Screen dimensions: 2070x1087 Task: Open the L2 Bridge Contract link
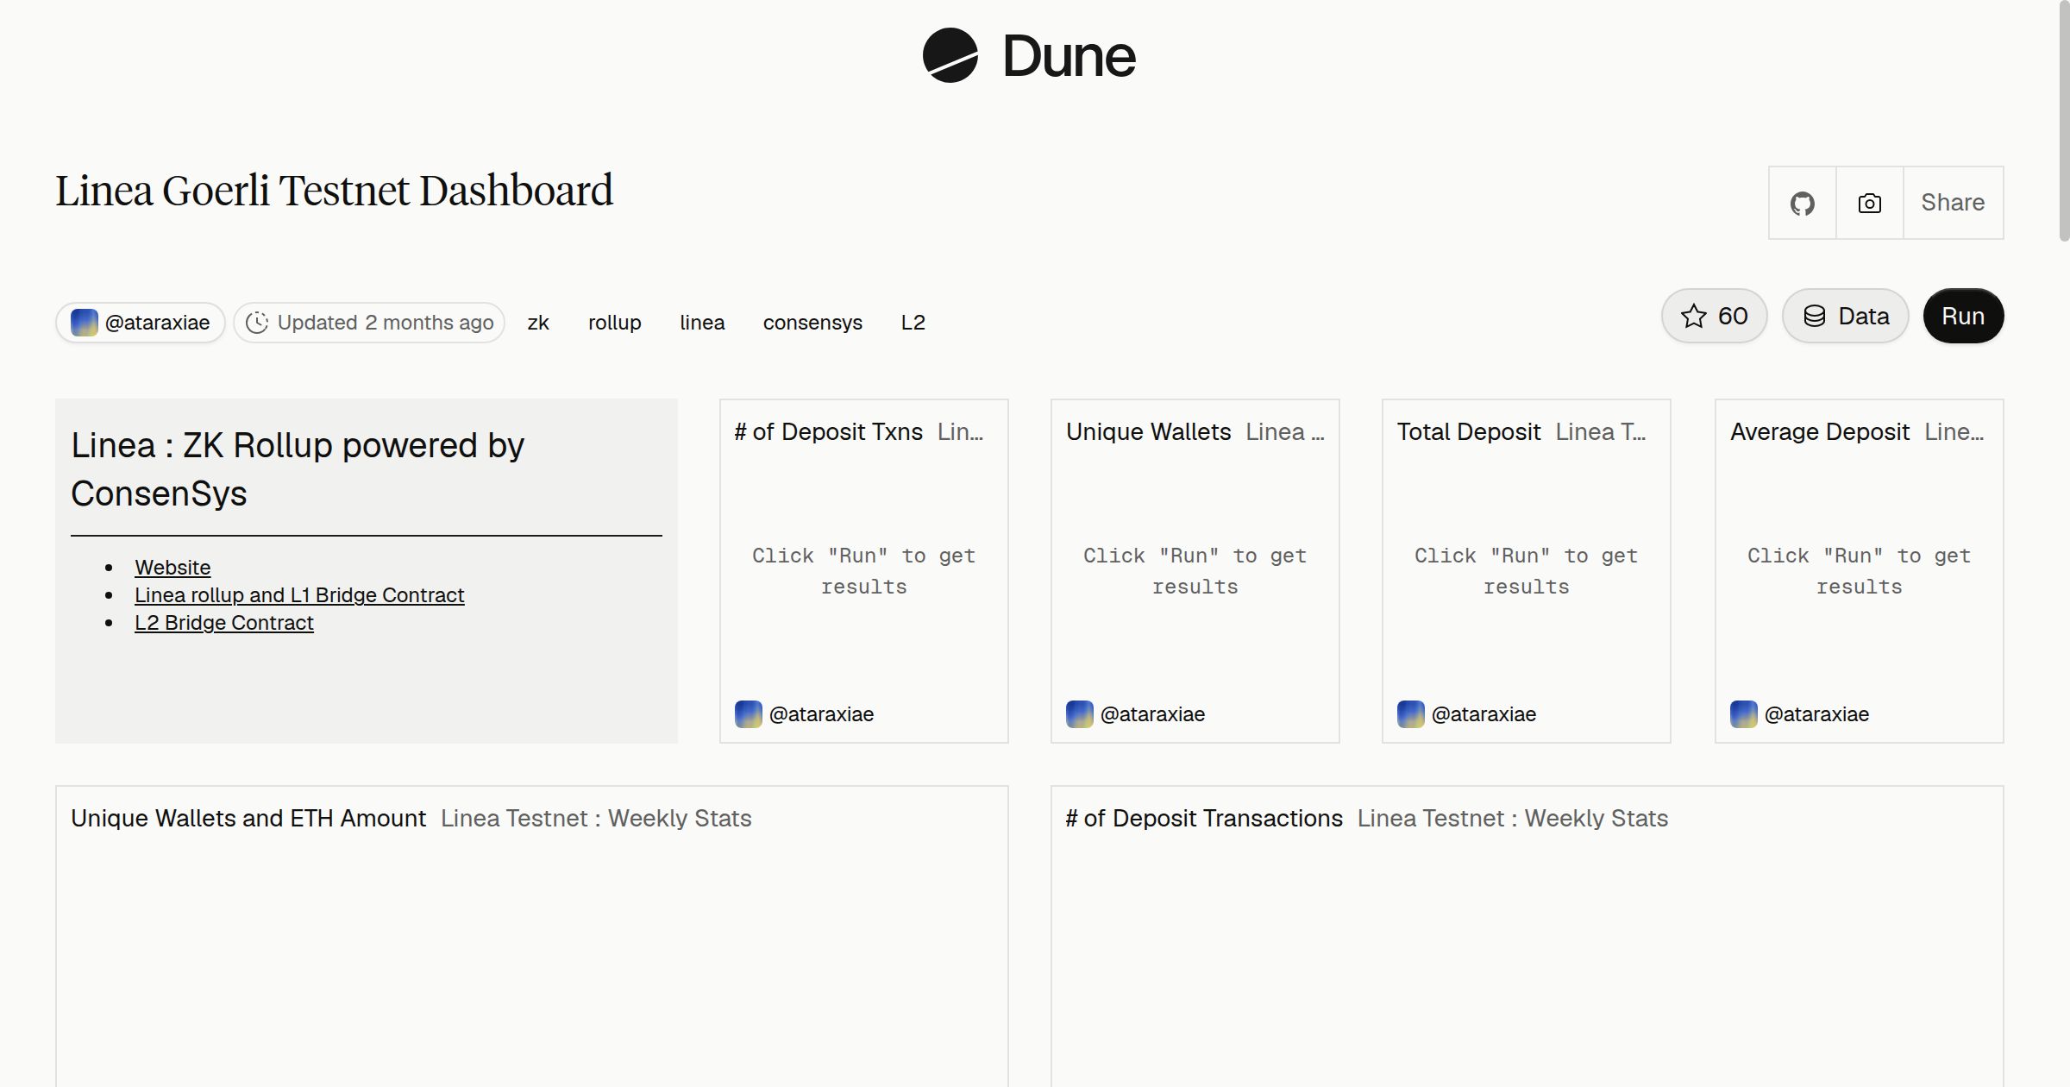click(x=224, y=623)
